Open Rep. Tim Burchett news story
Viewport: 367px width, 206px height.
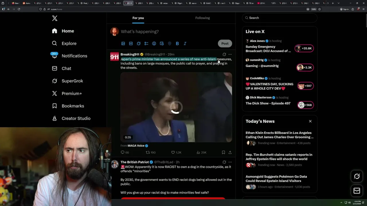click(279, 160)
